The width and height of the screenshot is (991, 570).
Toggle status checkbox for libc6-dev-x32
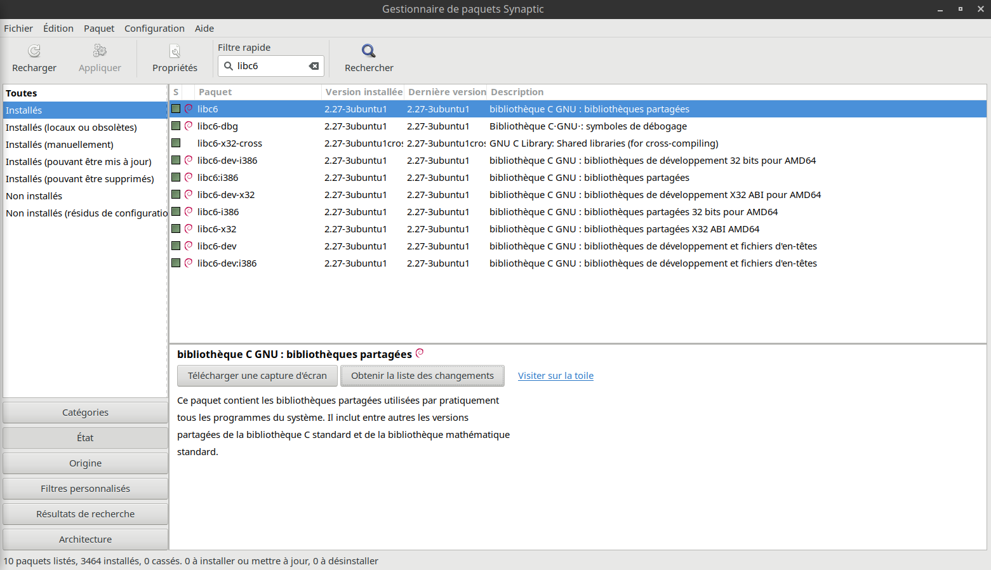[x=176, y=194]
